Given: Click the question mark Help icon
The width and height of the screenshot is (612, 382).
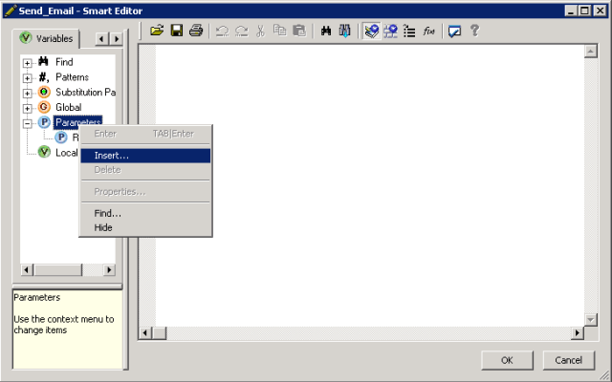Looking at the screenshot, I should 474,31.
